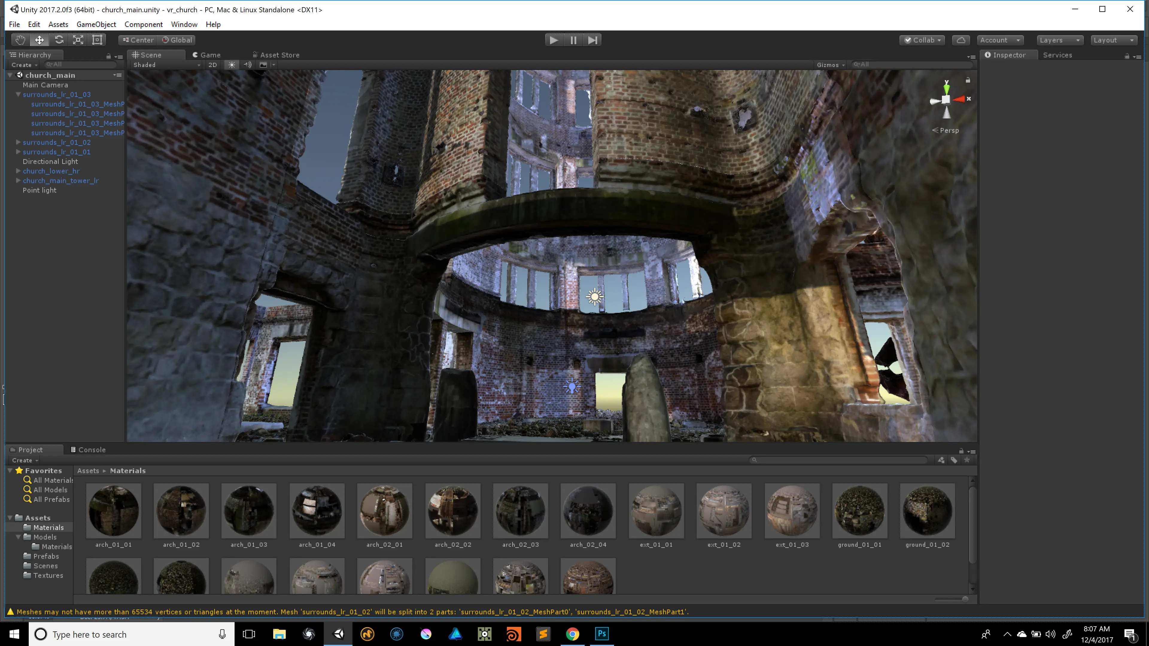Image resolution: width=1149 pixels, height=646 pixels.
Task: Open the Account dropdown
Action: [1000, 40]
